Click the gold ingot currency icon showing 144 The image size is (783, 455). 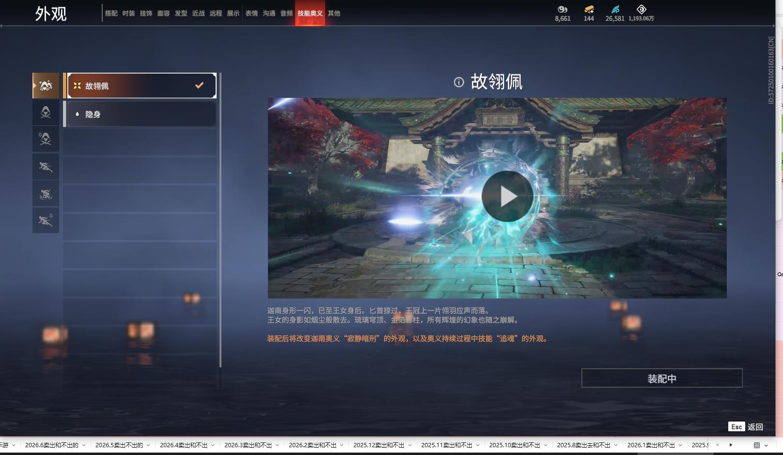tap(589, 9)
